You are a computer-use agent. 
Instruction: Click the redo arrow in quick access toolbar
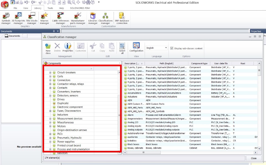click(33, 2)
